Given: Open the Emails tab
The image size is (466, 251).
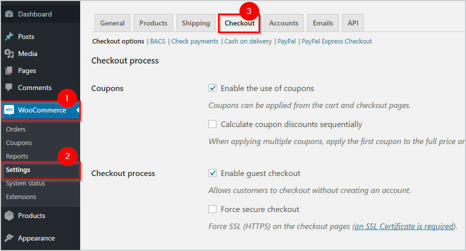Looking at the screenshot, I should pos(323,23).
